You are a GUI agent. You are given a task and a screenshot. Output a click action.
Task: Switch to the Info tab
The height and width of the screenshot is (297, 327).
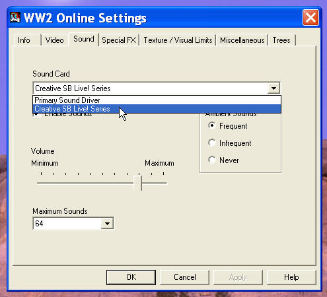[x=24, y=40]
